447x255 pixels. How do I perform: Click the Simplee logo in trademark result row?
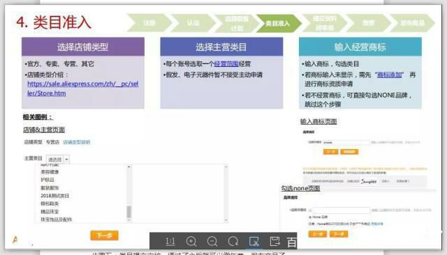tap(369, 181)
